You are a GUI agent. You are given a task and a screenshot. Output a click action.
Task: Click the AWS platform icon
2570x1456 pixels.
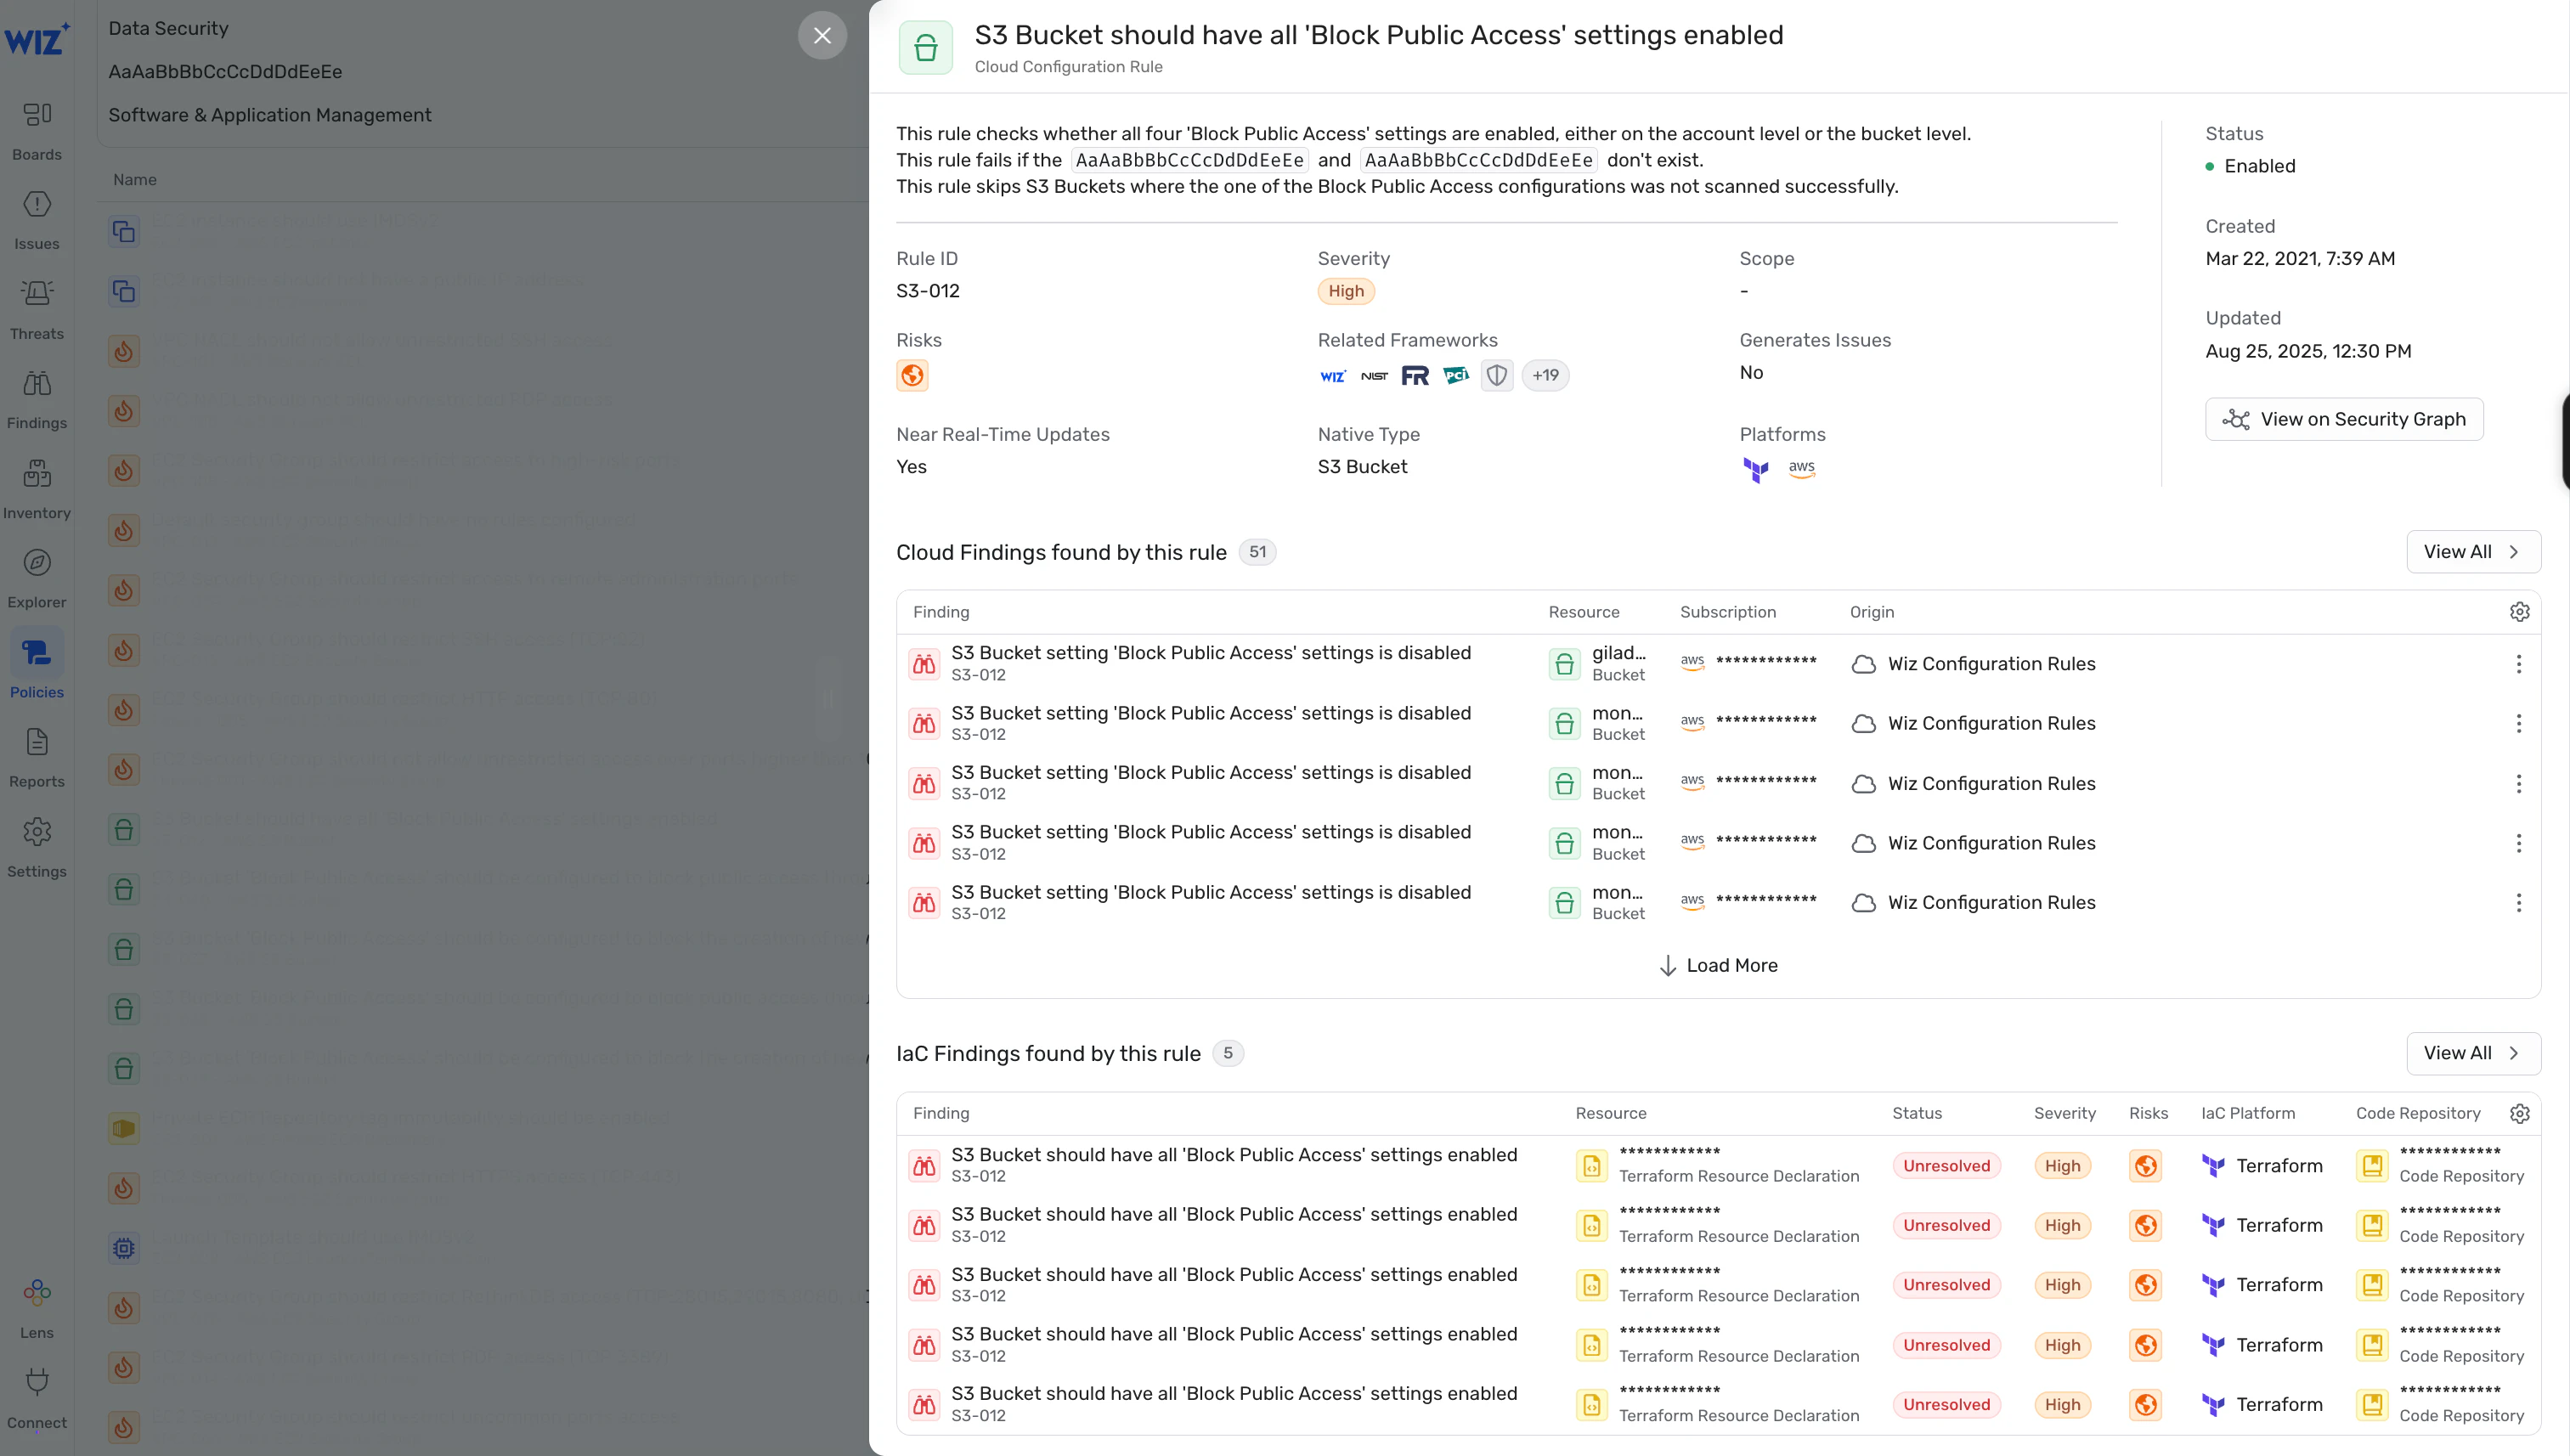point(1802,468)
